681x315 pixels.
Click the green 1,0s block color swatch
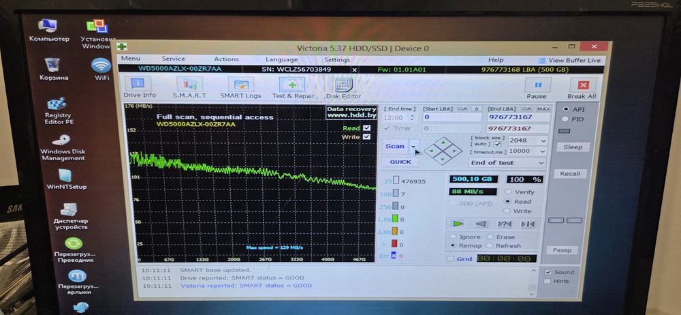(x=395, y=219)
